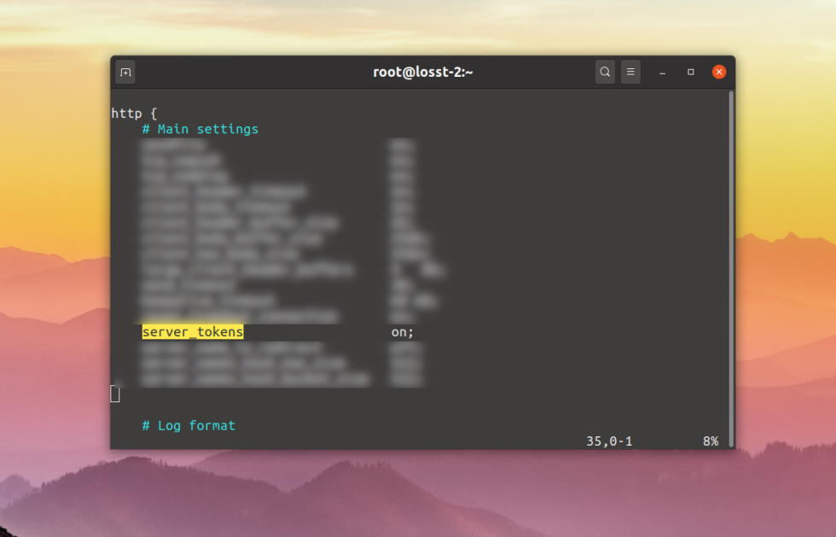Maximize the terminal window
Screen dimensions: 836x537
click(x=690, y=72)
